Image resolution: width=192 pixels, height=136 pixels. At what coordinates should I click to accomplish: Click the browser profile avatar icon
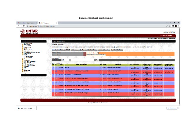click(176, 26)
